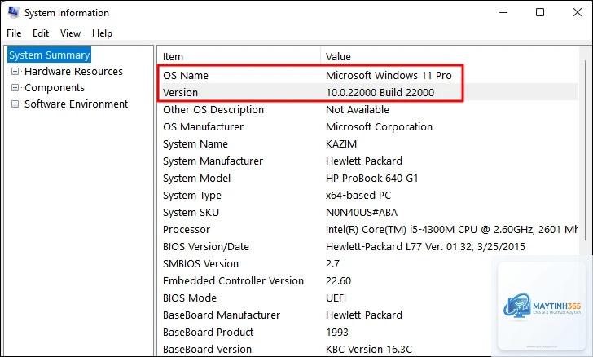Select the BaseBoard Version row
Viewport: 593px width, 357px height.
(368, 349)
